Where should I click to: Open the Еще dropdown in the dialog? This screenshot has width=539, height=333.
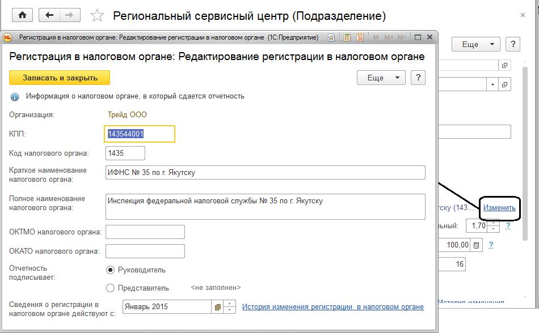[x=381, y=78]
